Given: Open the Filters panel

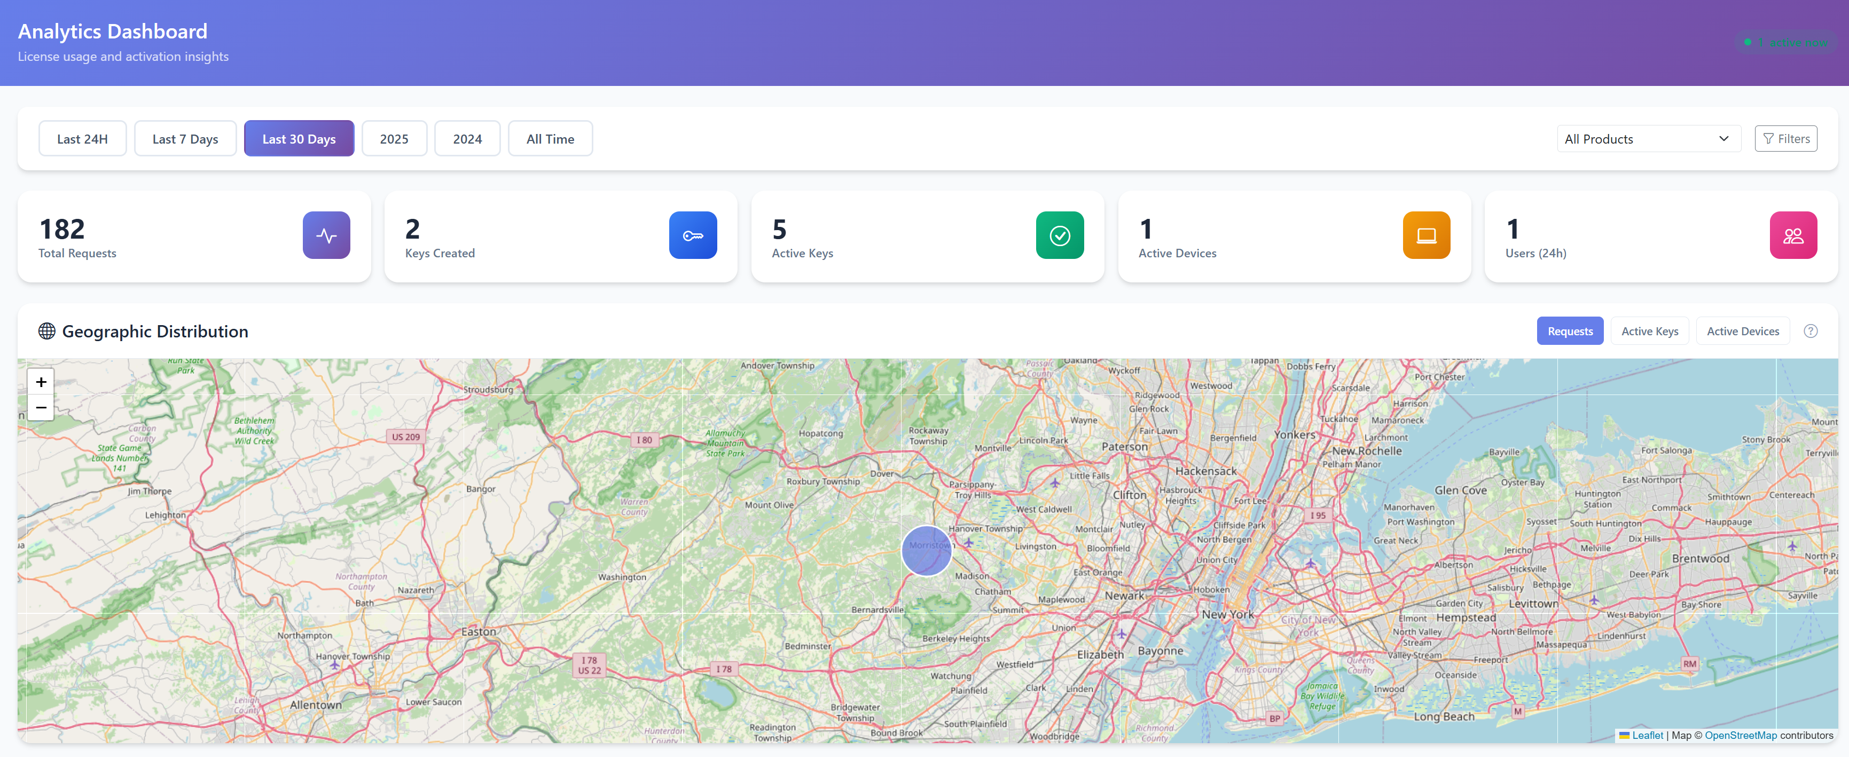Looking at the screenshot, I should pyautogui.click(x=1786, y=138).
